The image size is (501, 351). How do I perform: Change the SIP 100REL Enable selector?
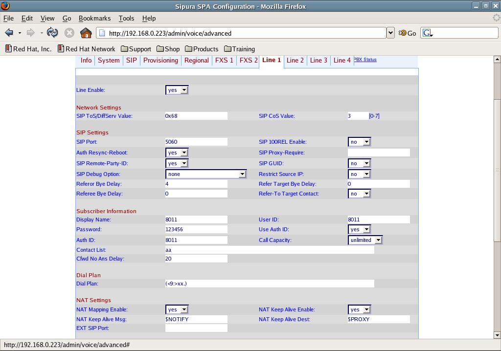coord(359,142)
